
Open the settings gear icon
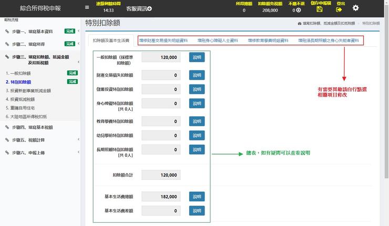pyautogui.click(x=356, y=8)
